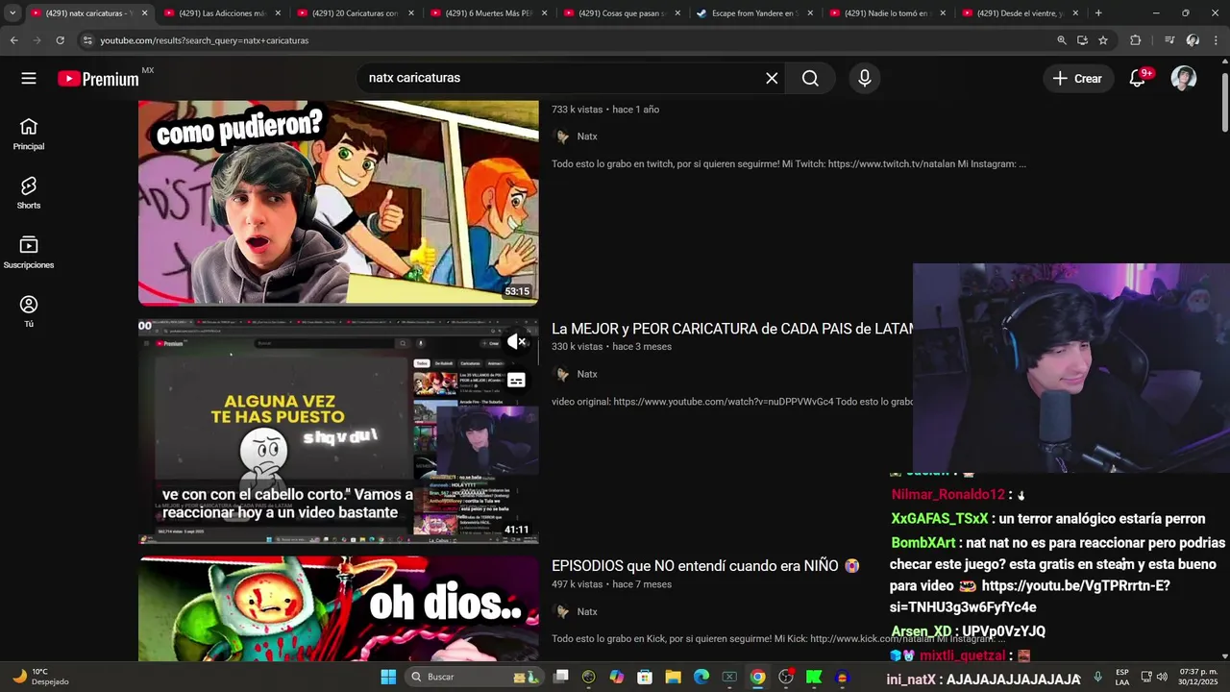Open the notifications bell

[x=1138, y=79]
